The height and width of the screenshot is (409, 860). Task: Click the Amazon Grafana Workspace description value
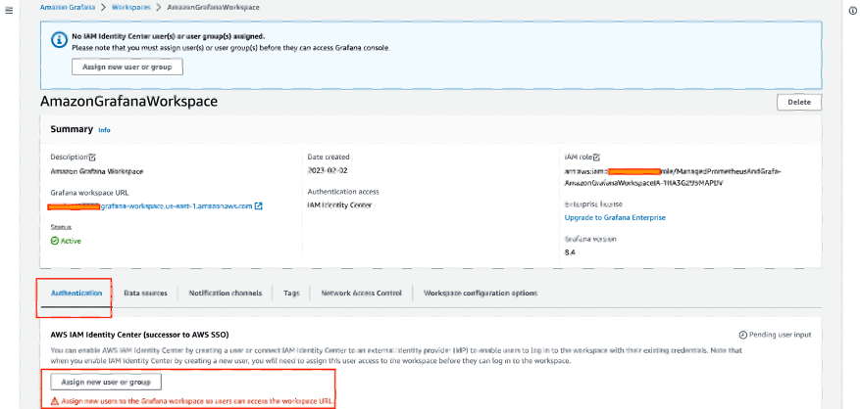pos(96,171)
